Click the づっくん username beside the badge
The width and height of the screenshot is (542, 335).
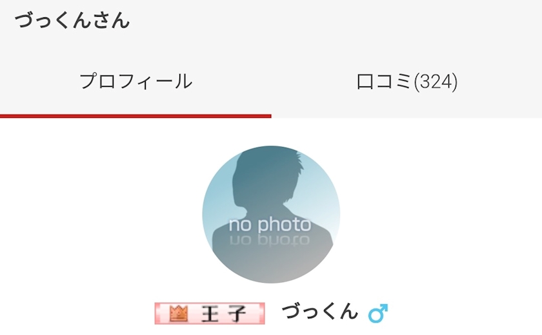(320, 312)
